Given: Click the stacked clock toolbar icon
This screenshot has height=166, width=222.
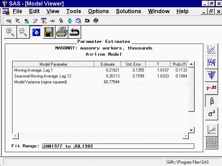Looking at the screenshot, I should tap(61, 21).
